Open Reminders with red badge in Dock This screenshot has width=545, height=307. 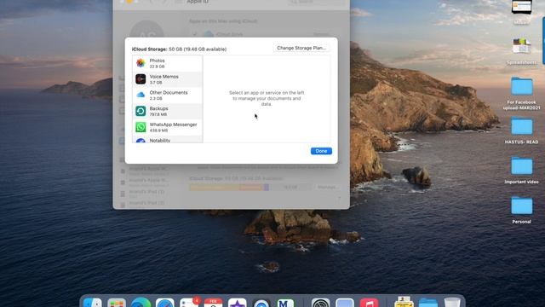coord(189,303)
